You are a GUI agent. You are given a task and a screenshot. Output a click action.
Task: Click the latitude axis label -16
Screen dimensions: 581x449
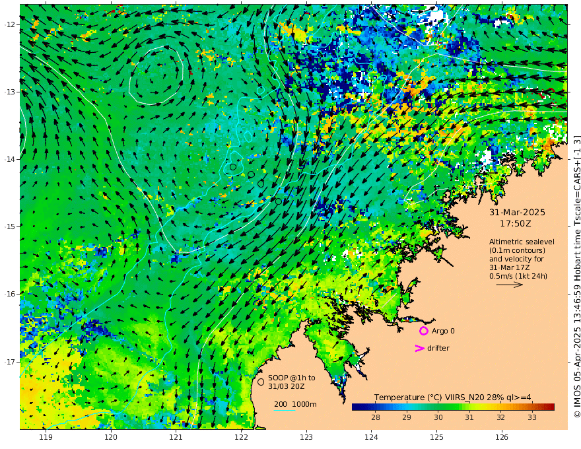[11, 294]
